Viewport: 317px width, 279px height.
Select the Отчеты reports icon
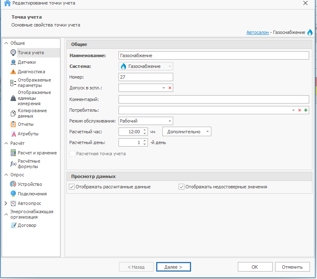[x=13, y=124]
